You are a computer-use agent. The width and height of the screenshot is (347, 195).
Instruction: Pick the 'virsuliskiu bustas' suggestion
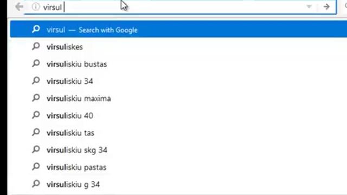[x=178, y=64]
